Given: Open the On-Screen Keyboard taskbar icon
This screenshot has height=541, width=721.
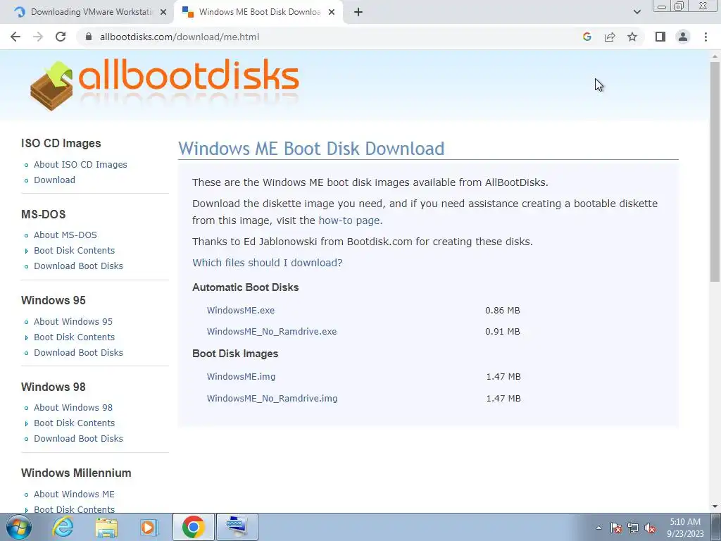Looking at the screenshot, I should point(237,527).
